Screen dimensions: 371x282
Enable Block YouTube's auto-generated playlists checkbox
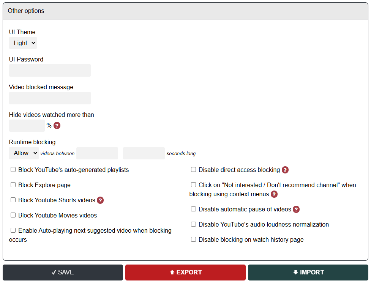[13, 170]
